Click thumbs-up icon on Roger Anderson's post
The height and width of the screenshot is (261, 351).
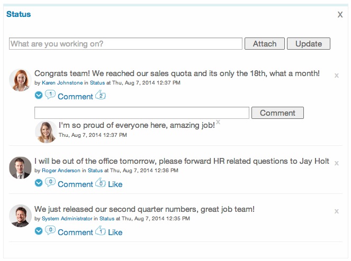tap(101, 182)
